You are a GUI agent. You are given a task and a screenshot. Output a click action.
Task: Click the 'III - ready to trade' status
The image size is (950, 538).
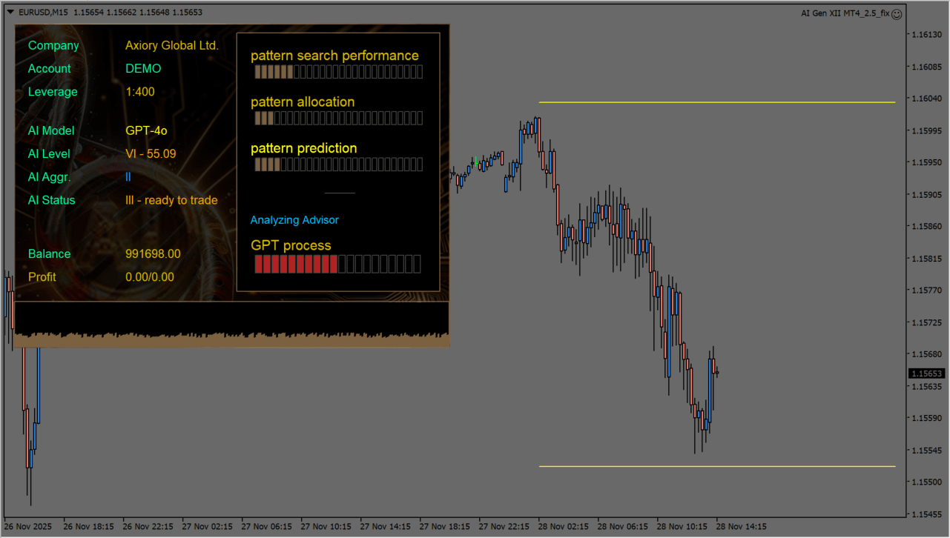[171, 200]
